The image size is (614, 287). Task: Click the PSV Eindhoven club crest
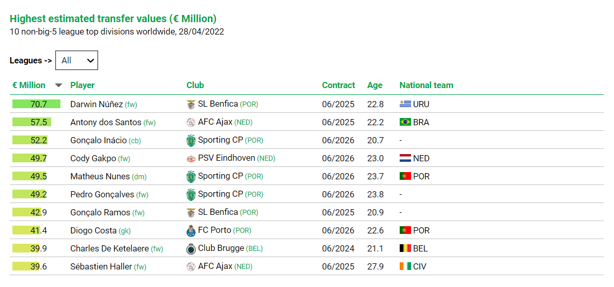coord(191,158)
